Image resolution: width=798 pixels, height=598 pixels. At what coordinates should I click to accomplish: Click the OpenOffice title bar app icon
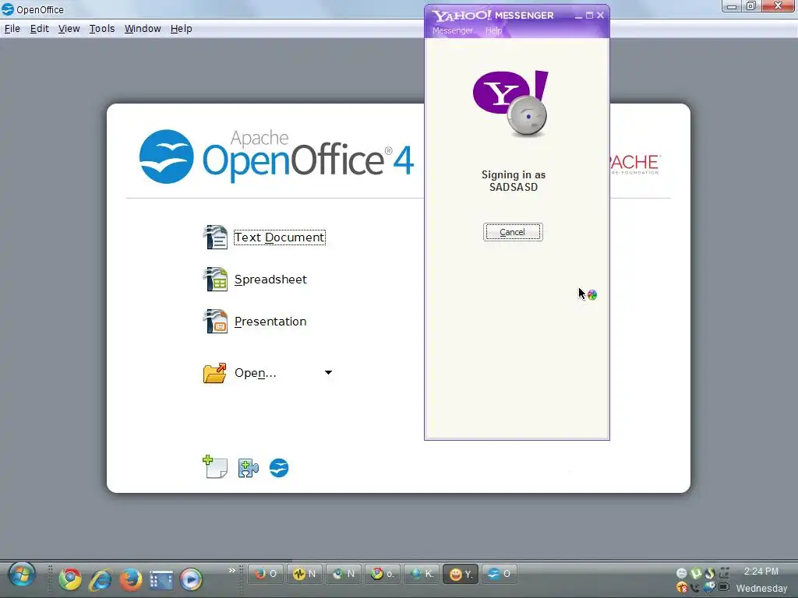[x=8, y=9]
